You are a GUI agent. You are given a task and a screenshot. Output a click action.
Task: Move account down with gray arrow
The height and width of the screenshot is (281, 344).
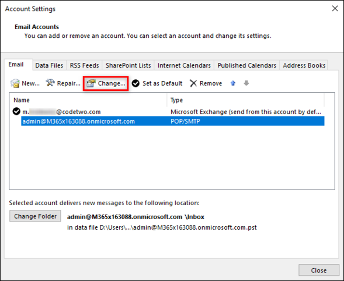246,83
